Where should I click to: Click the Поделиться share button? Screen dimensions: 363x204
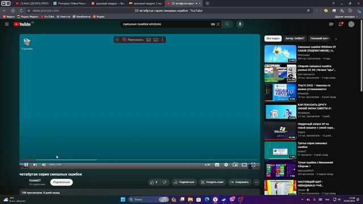184,182
